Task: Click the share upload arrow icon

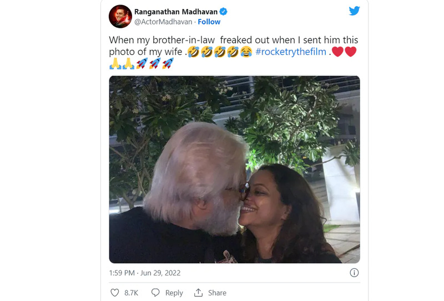Action: [199, 293]
